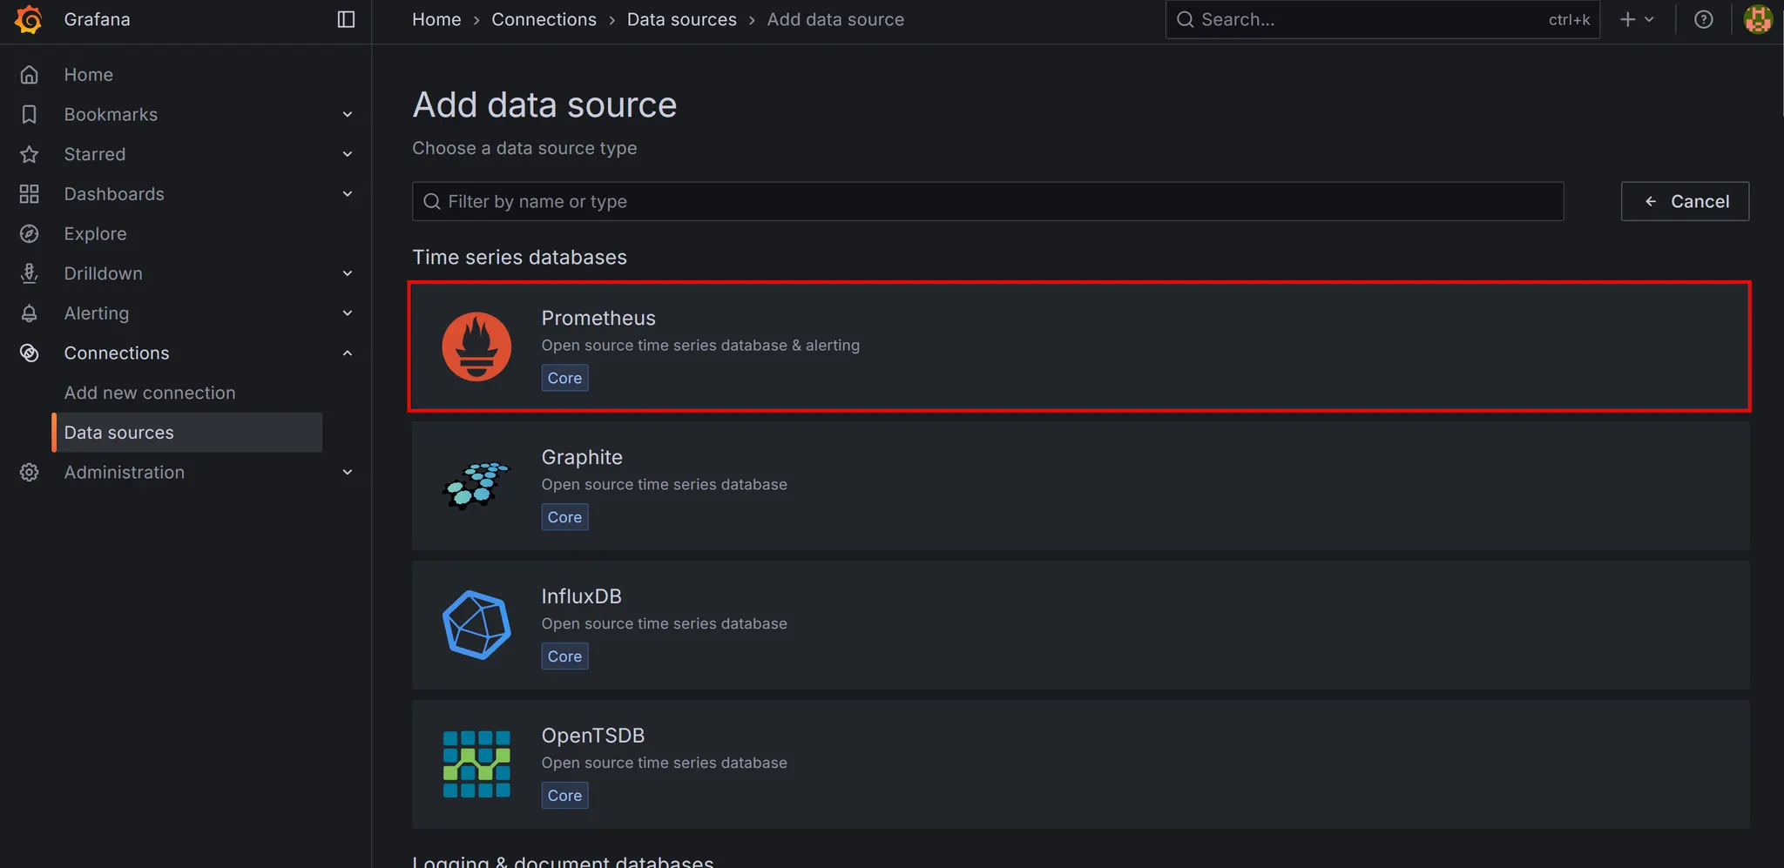The height and width of the screenshot is (868, 1784).
Task: Toggle the sidebar dock panel icon
Action: coord(346,19)
